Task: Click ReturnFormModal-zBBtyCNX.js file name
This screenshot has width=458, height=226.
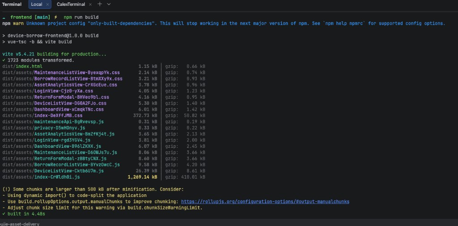Action: (x=70, y=159)
